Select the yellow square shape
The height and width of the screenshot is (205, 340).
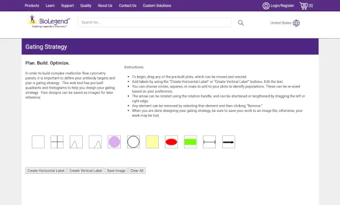pos(152,142)
